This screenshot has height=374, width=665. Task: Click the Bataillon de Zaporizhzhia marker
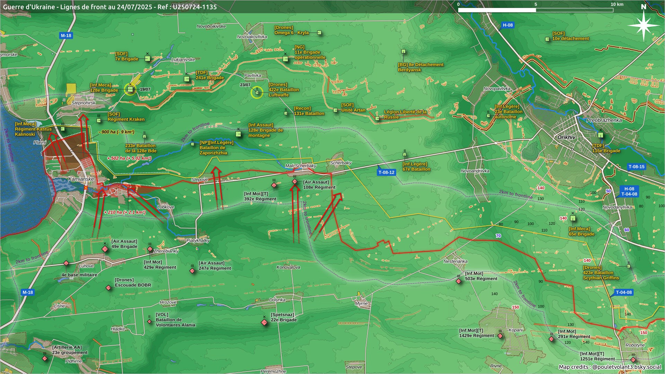(193, 144)
